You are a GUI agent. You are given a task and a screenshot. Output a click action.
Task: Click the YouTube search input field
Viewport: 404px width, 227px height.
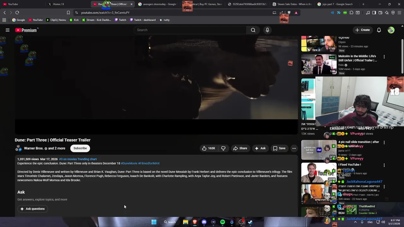coord(190,30)
